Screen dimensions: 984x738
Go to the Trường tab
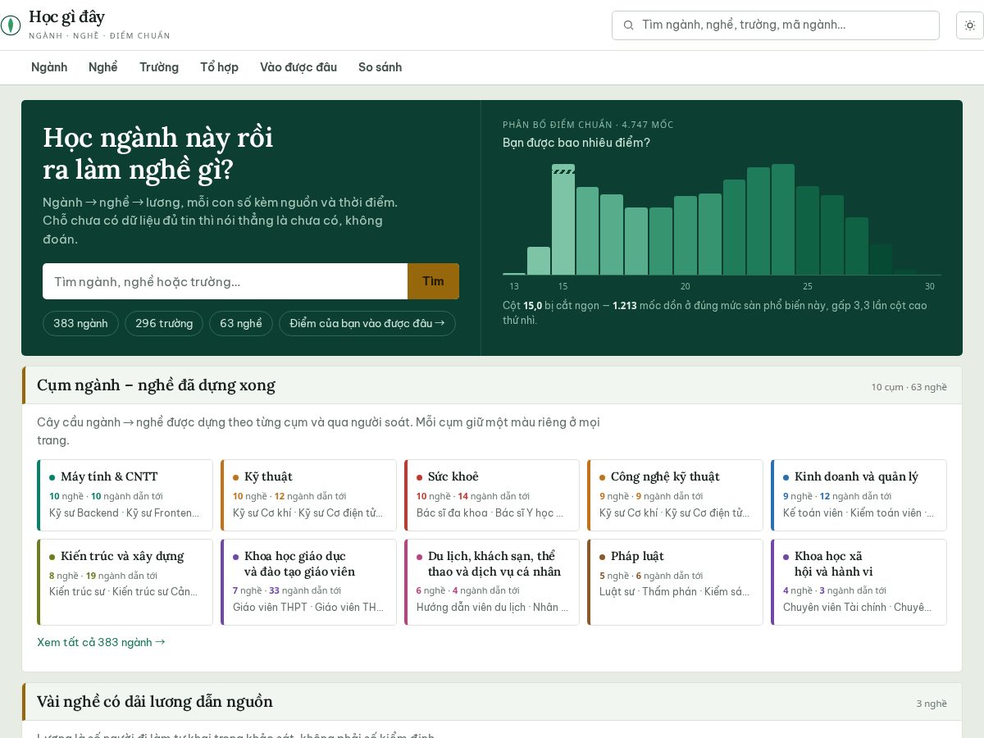pos(159,67)
